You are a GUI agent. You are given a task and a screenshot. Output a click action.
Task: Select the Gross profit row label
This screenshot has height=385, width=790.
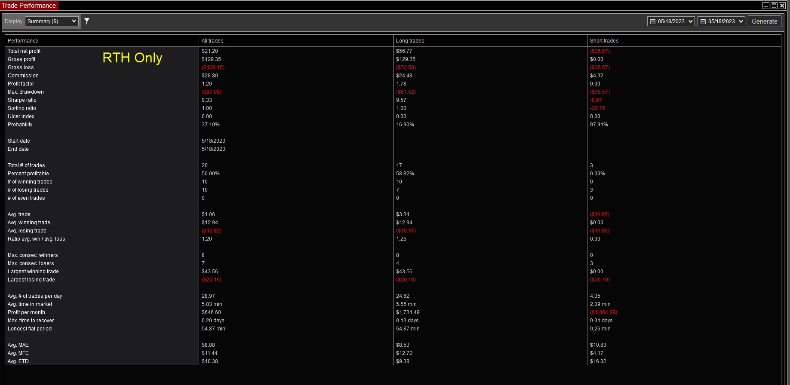click(22, 59)
